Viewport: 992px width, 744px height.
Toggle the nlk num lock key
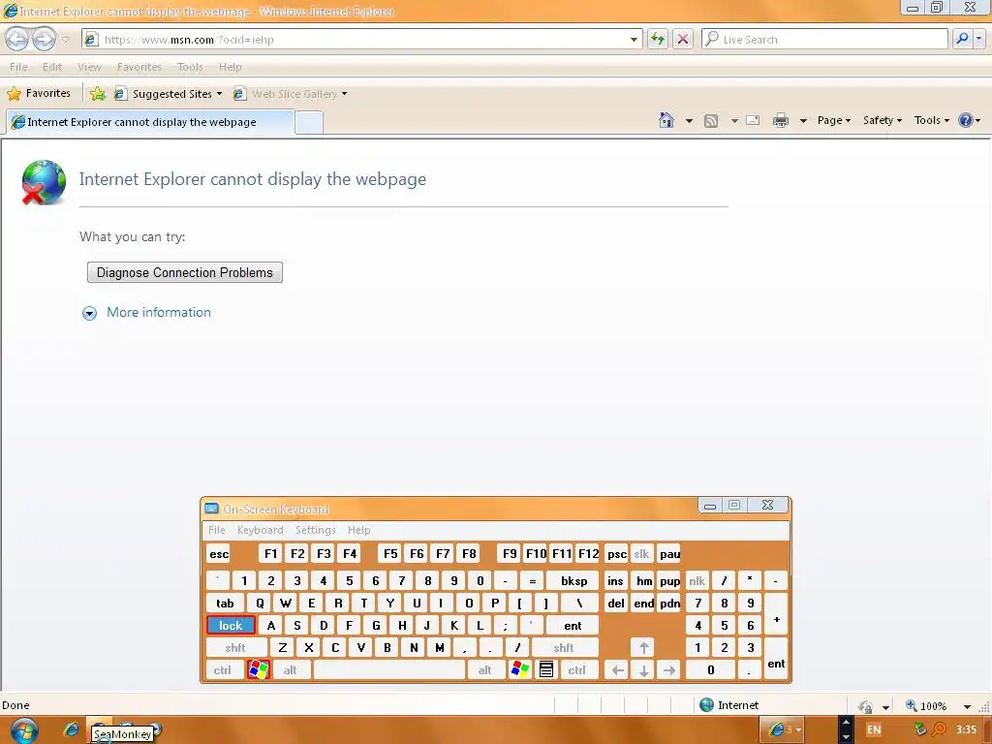click(697, 581)
